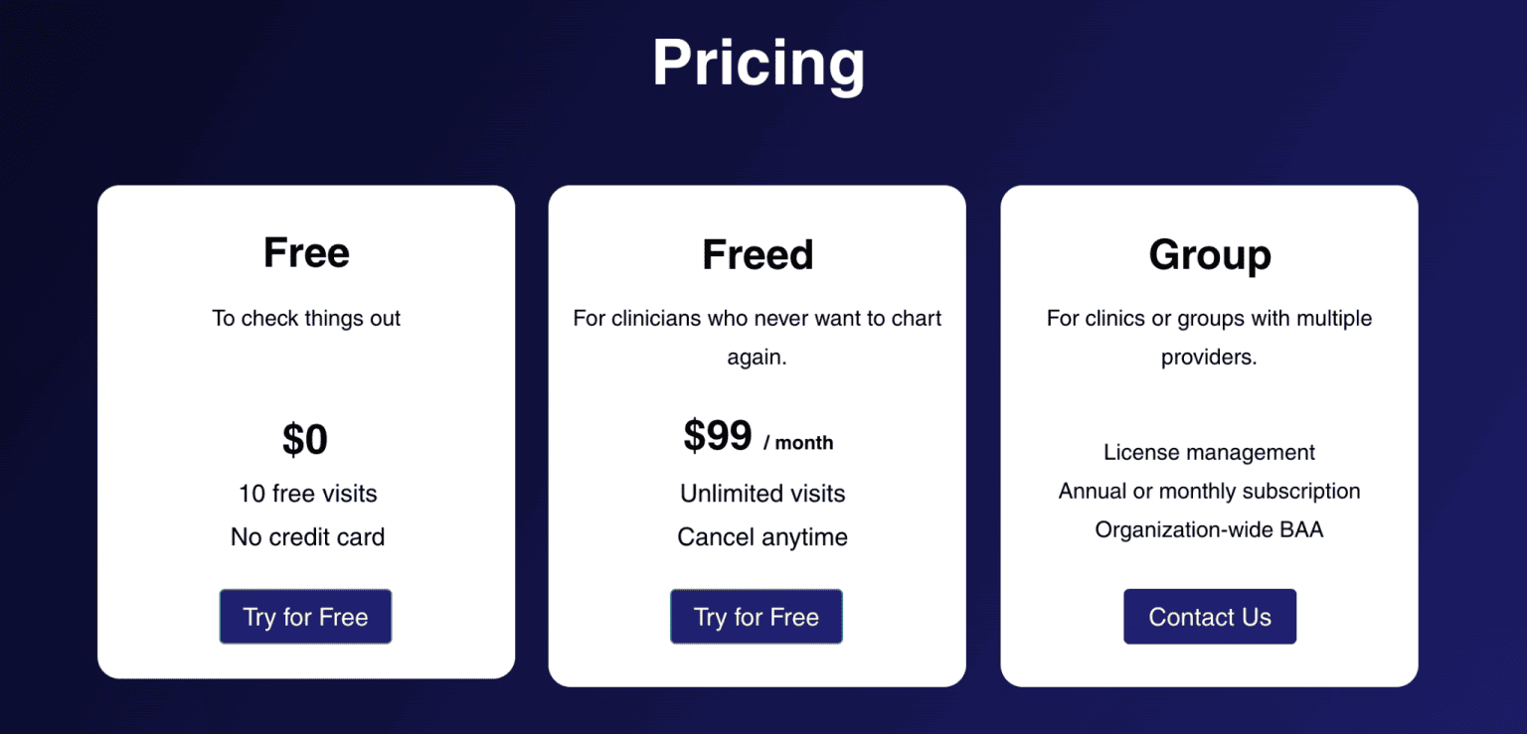
Task: Click the "Annual or monthly subscription" line
Action: click(x=1209, y=492)
